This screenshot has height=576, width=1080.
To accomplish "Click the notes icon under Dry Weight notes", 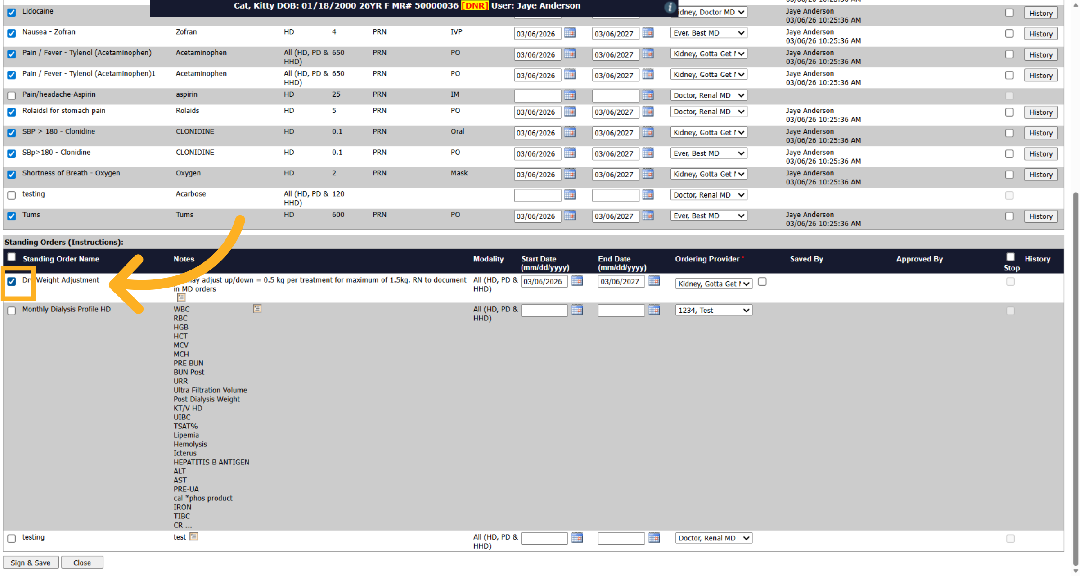I will (181, 297).
